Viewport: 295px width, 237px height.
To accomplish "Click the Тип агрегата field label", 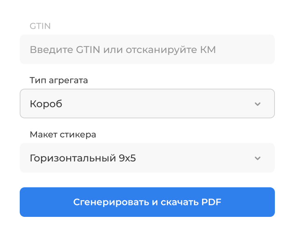I will click(x=59, y=81).
